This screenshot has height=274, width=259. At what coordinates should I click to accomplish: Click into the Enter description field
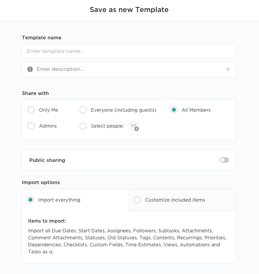(x=129, y=69)
